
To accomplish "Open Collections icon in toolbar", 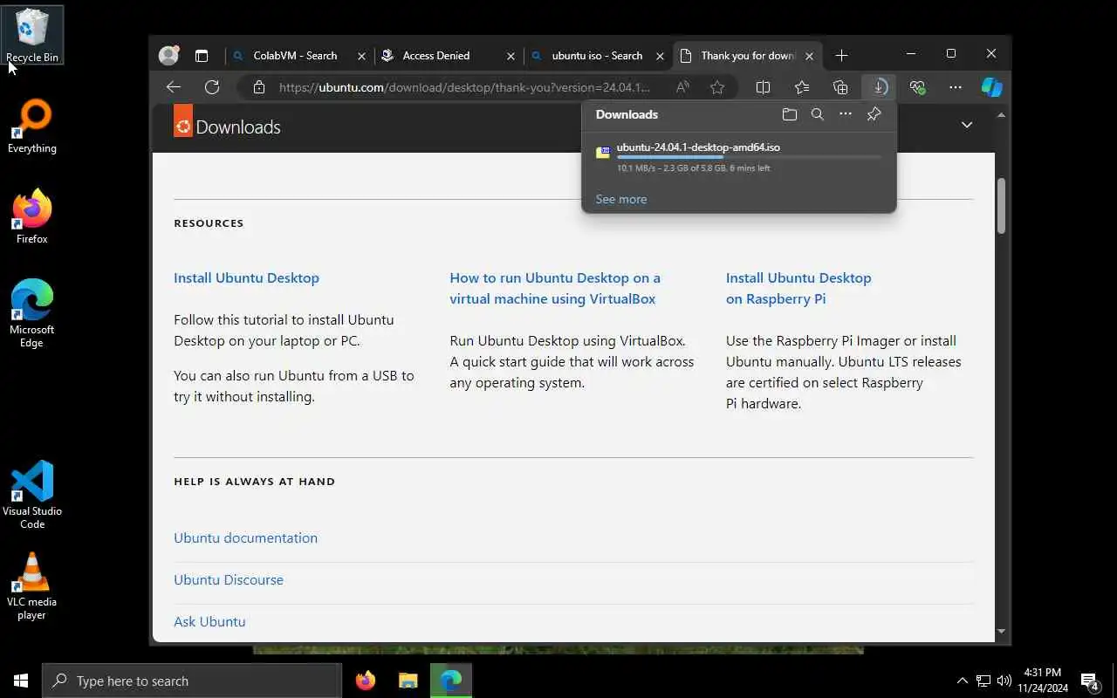I will point(840,87).
